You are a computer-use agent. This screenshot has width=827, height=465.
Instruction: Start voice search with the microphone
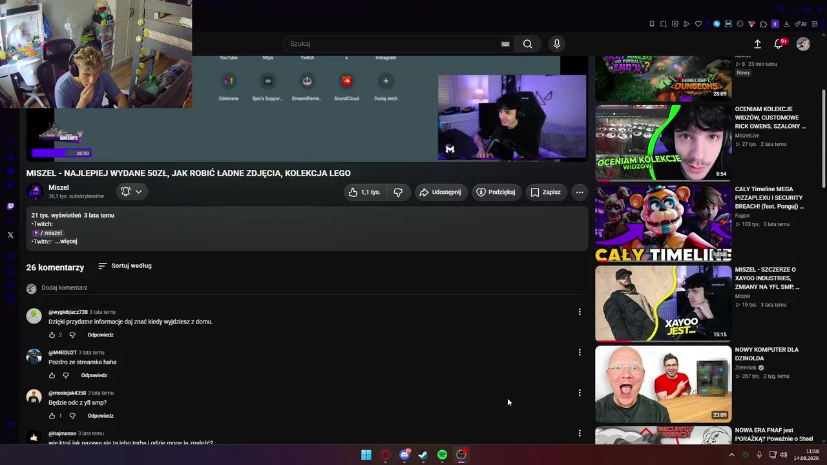(557, 44)
